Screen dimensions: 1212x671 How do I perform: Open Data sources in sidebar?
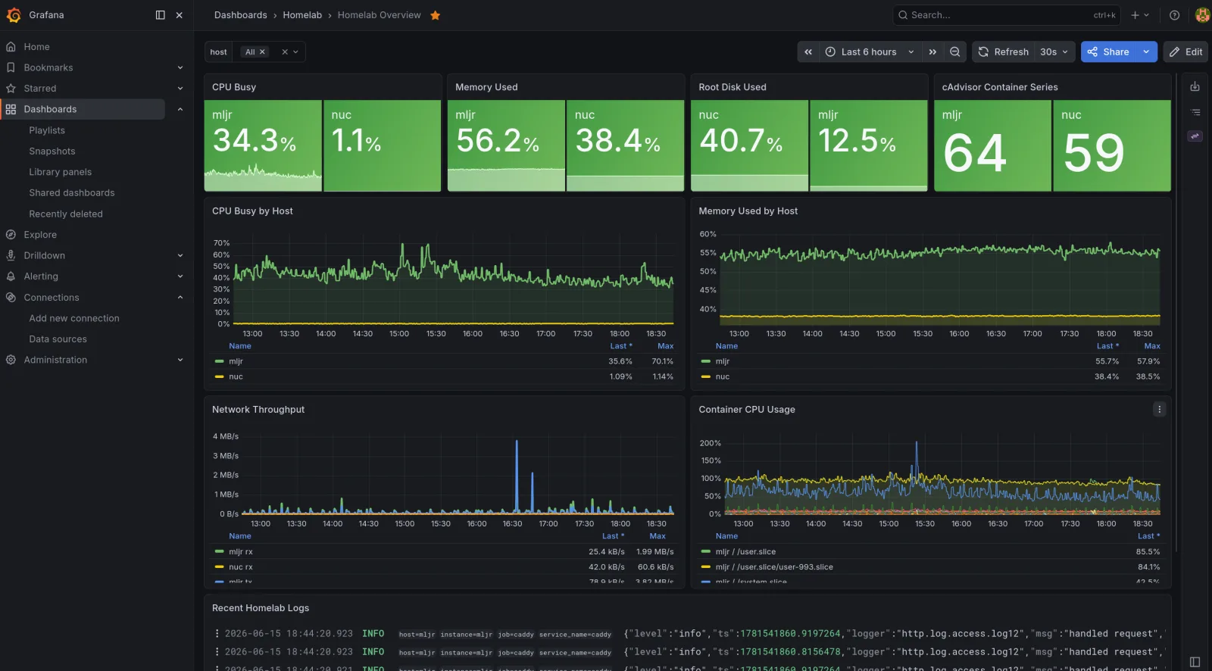pyautogui.click(x=58, y=339)
